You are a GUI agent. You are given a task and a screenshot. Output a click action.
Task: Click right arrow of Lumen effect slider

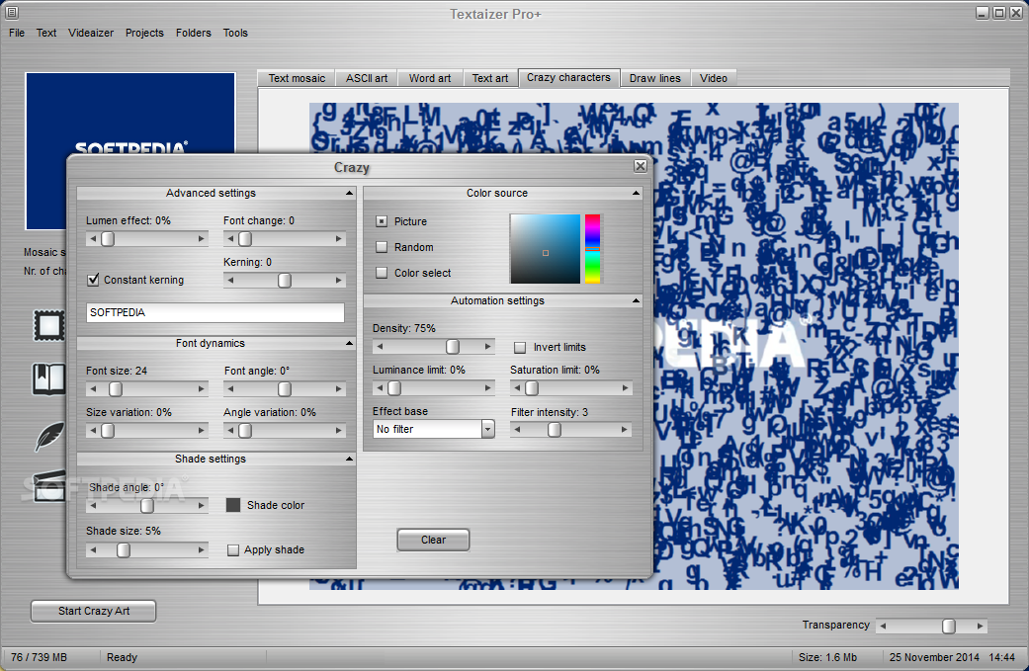(202, 239)
